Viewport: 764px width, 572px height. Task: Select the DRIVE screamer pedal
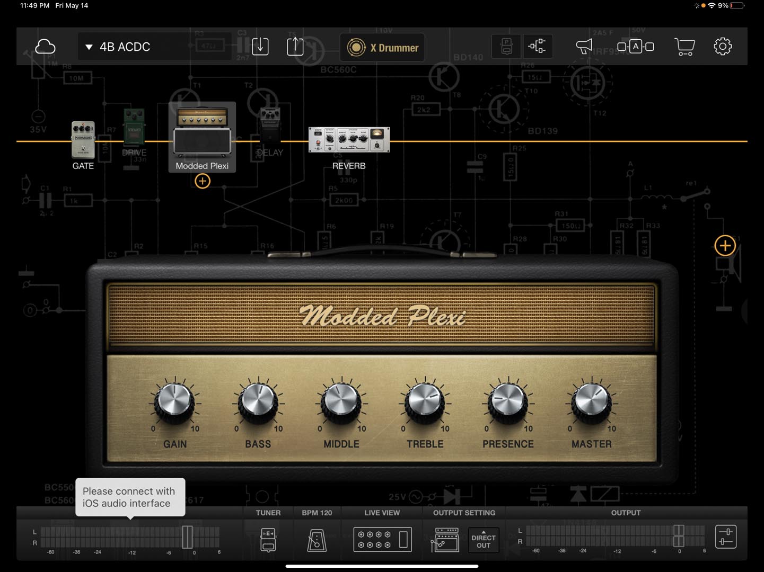[x=134, y=127]
